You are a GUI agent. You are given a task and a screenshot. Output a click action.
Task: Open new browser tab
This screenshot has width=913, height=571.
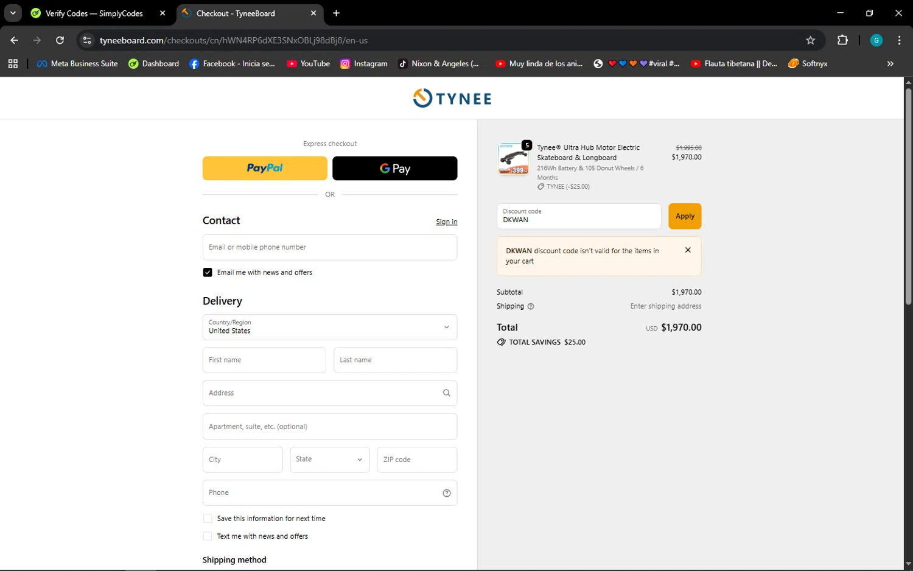(337, 13)
